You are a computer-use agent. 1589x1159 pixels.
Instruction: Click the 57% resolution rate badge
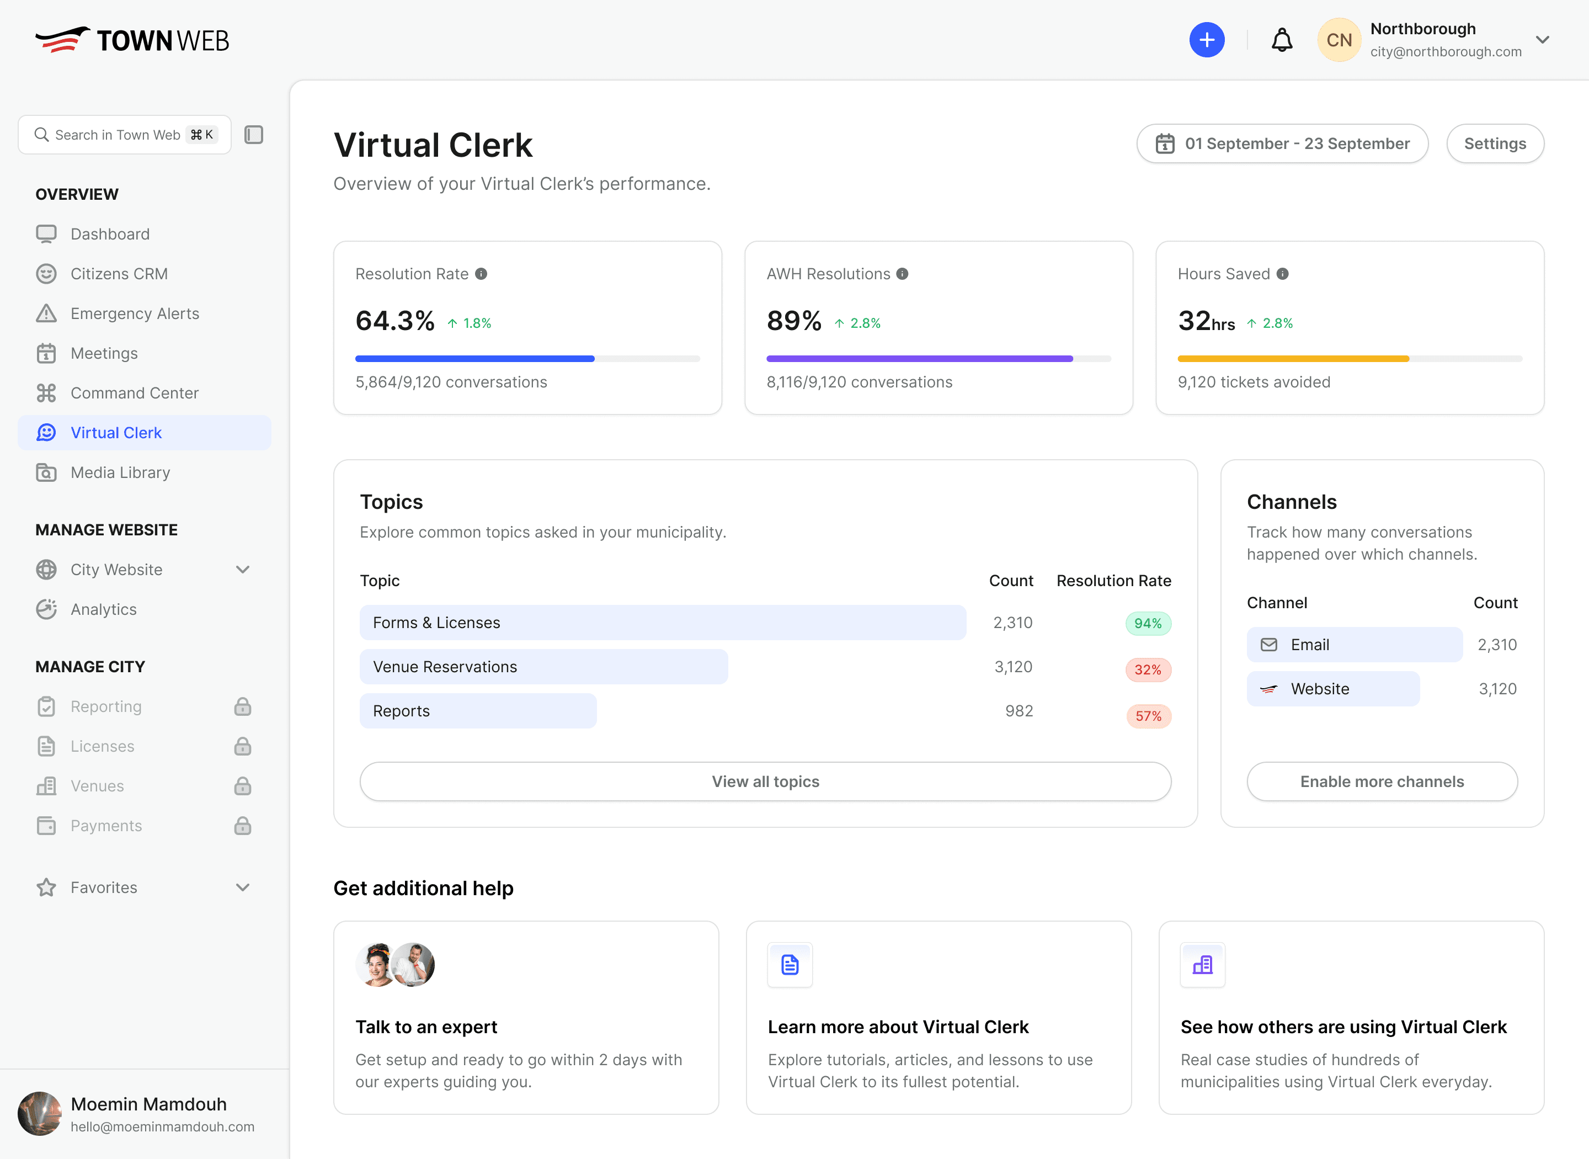(x=1148, y=716)
